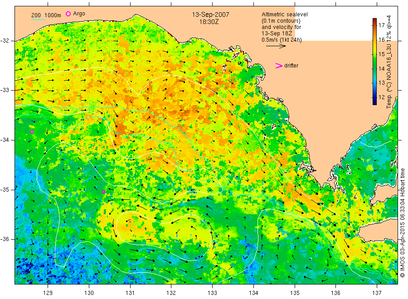Click the longitude label 136
This screenshot has width=408, height=299.
coord(335,293)
